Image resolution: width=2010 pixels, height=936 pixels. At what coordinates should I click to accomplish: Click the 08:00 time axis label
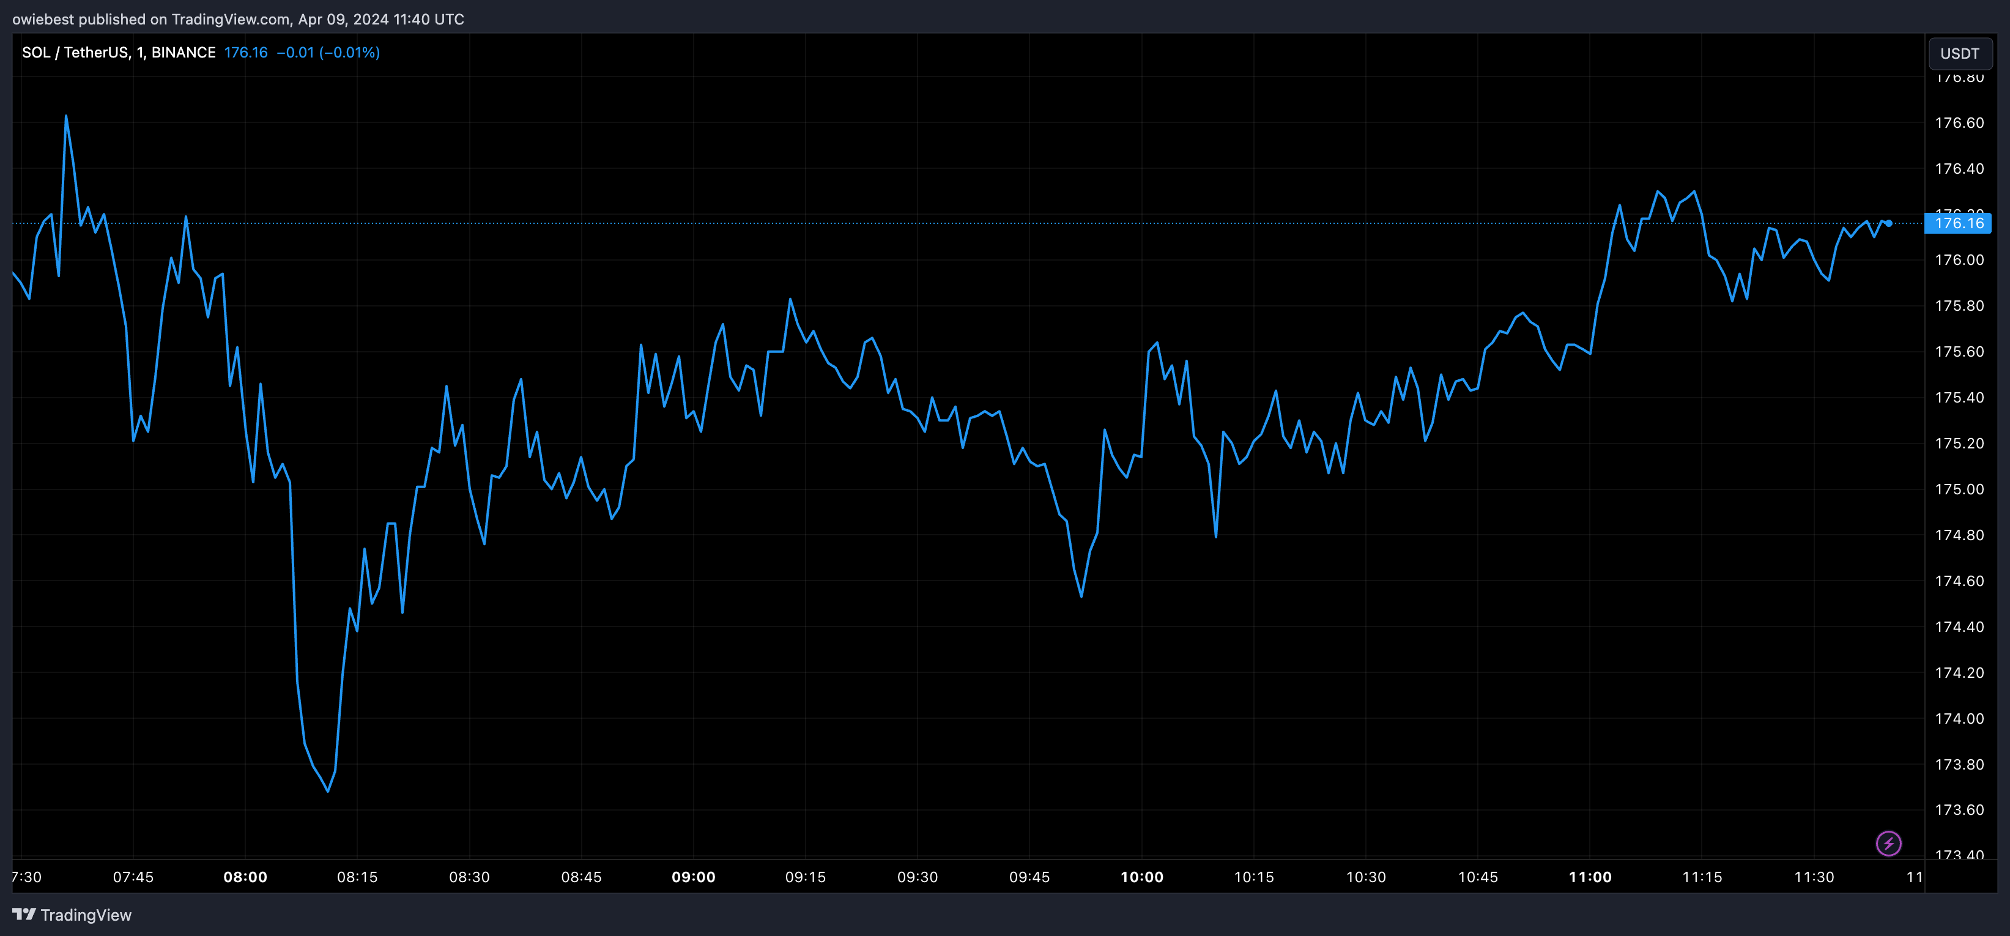click(245, 877)
